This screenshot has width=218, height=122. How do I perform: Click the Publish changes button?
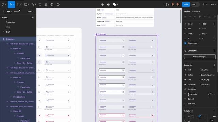coord(200,57)
